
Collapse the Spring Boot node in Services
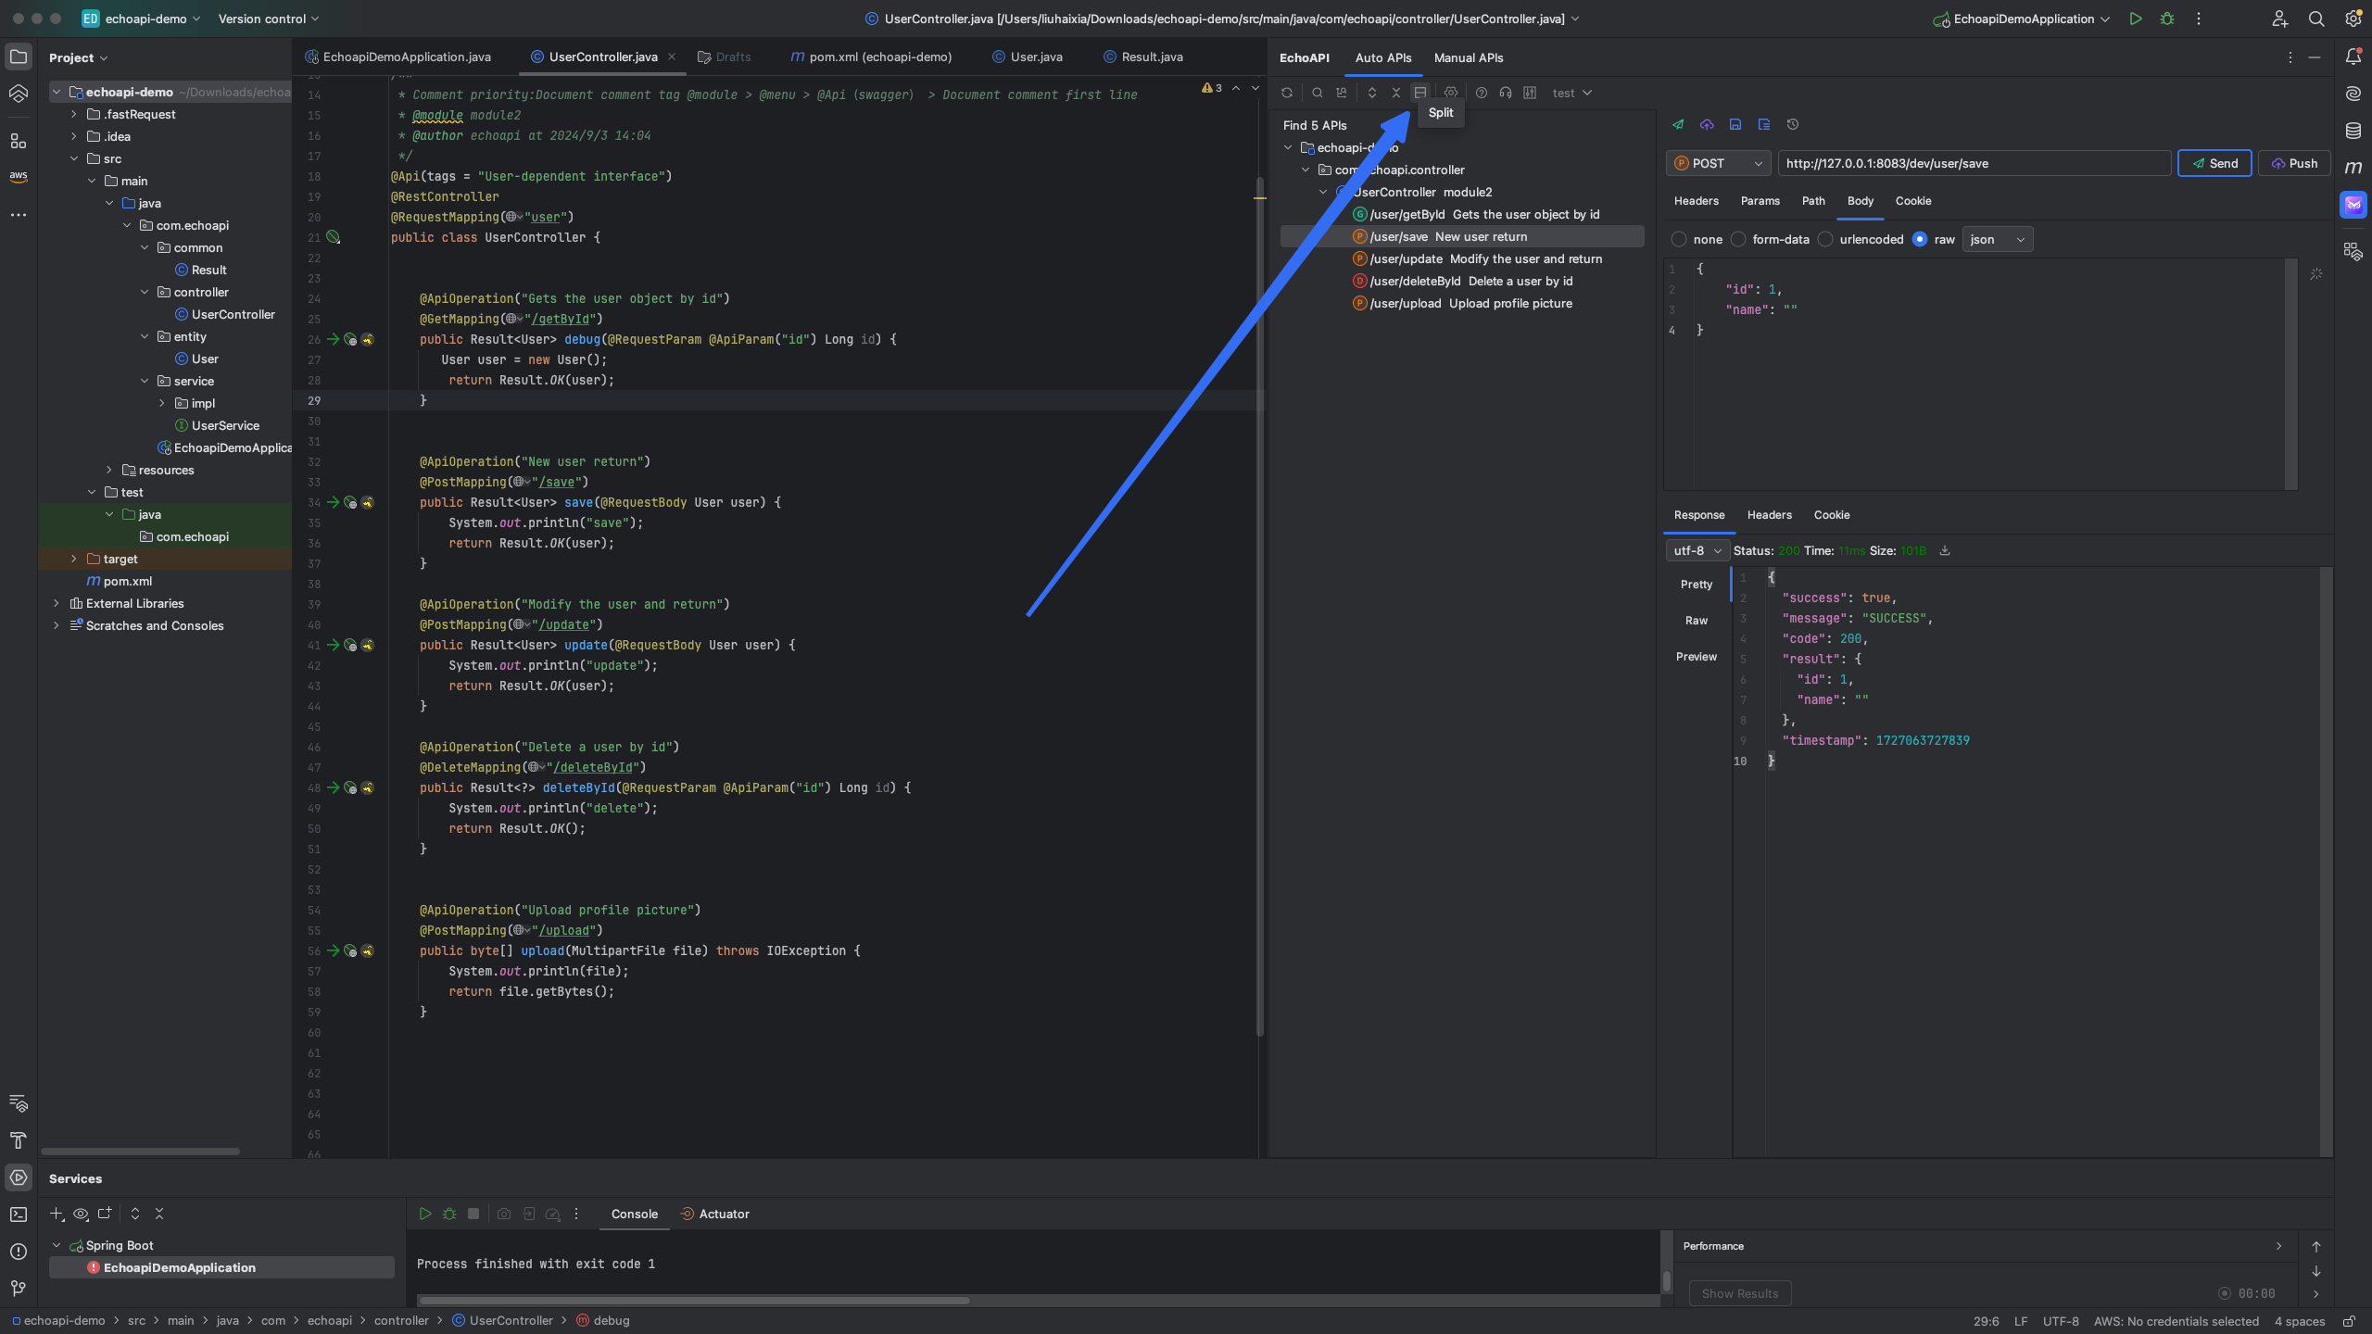57,1245
